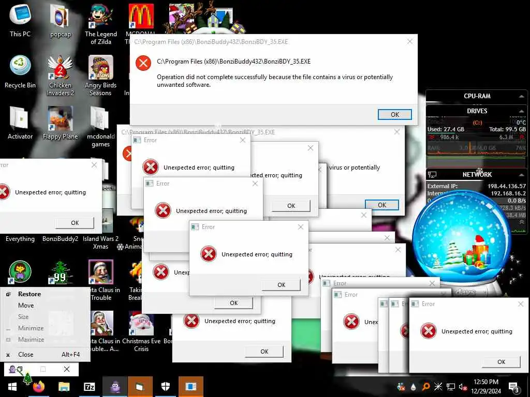Viewport: 530px width, 397px height.
Task: Click the second orange taskbar window button
Action: click(191, 387)
